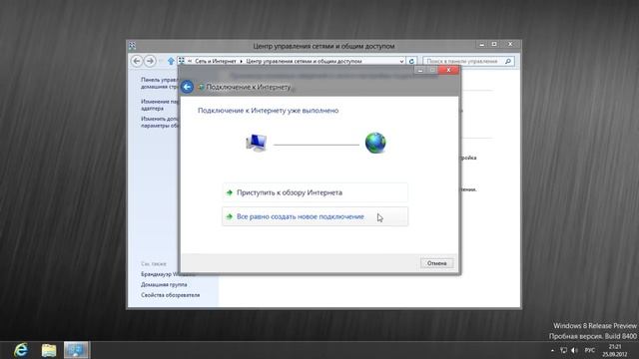639x359 pixels.
Task: Open 'Изменение параметров адаптера' sidebar link
Action: pyautogui.click(x=160, y=105)
